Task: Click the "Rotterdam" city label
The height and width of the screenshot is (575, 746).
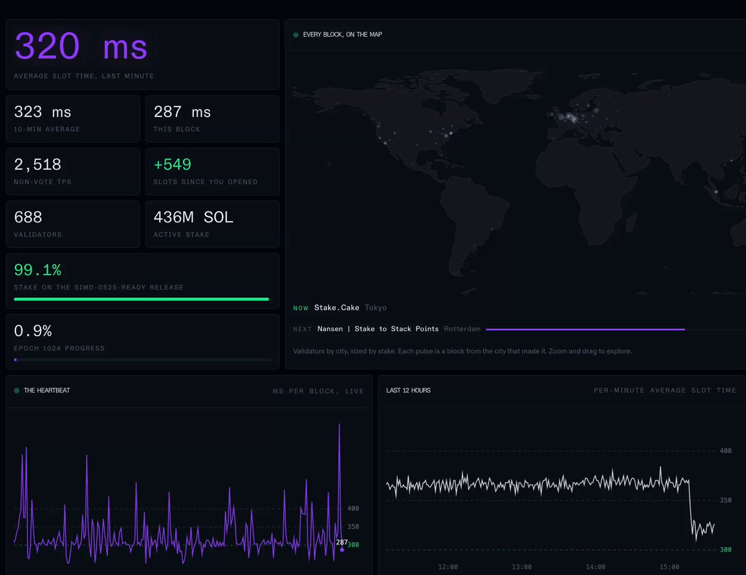Action: (x=462, y=329)
